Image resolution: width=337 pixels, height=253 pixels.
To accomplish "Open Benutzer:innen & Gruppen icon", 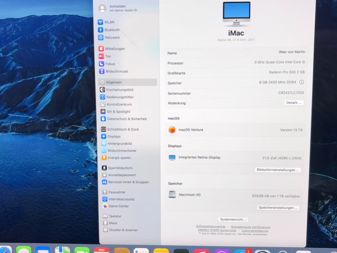I will tap(105, 182).
